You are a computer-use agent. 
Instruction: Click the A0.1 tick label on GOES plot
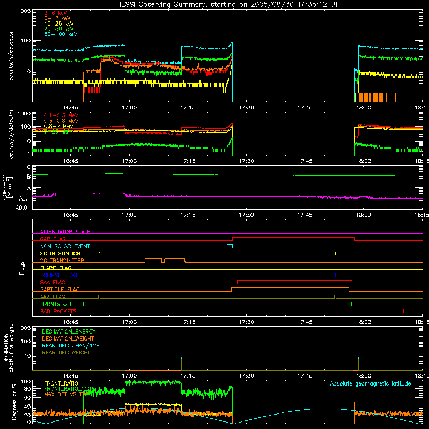coord(25,198)
